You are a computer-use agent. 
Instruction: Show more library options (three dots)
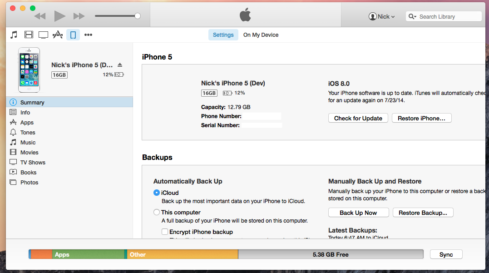point(88,35)
